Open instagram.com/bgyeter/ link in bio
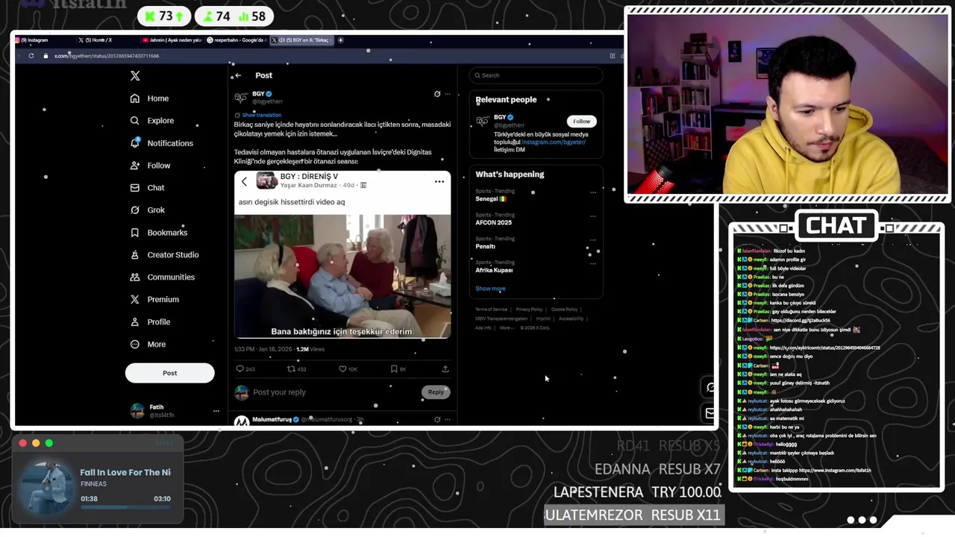 [554, 142]
